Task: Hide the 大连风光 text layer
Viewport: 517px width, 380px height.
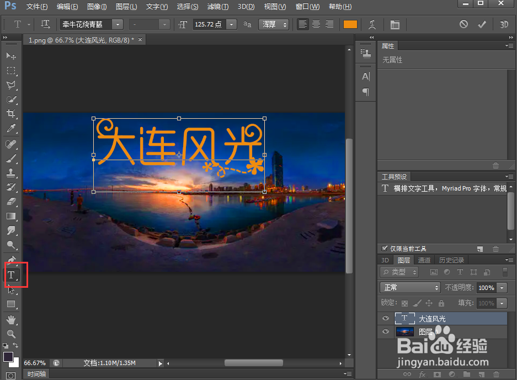Action: tap(386, 318)
